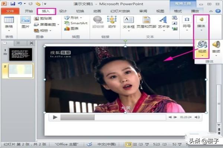223x148 pixels.
Task: Switch to the 切换 ribbon tab
Action: [80, 11]
